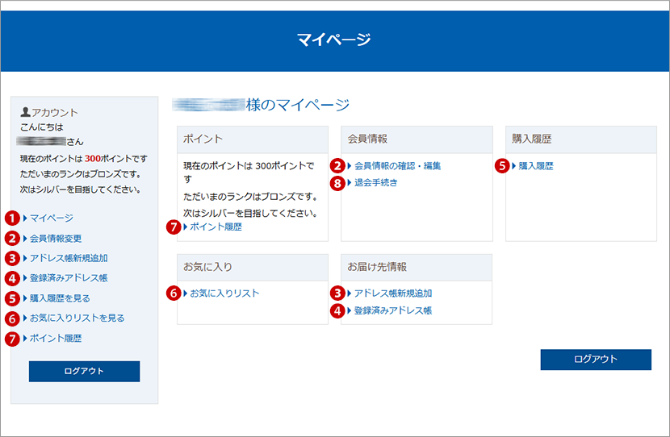Click こんにちは greeting text in sidebar
Image resolution: width=670 pixels, height=437 pixels.
pos(41,127)
